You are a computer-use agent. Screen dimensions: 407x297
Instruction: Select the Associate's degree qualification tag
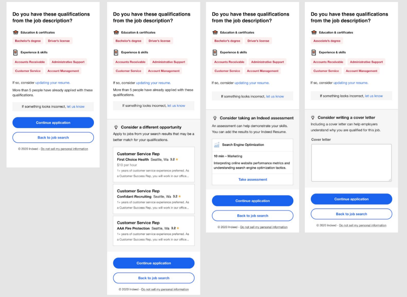tap(327, 41)
